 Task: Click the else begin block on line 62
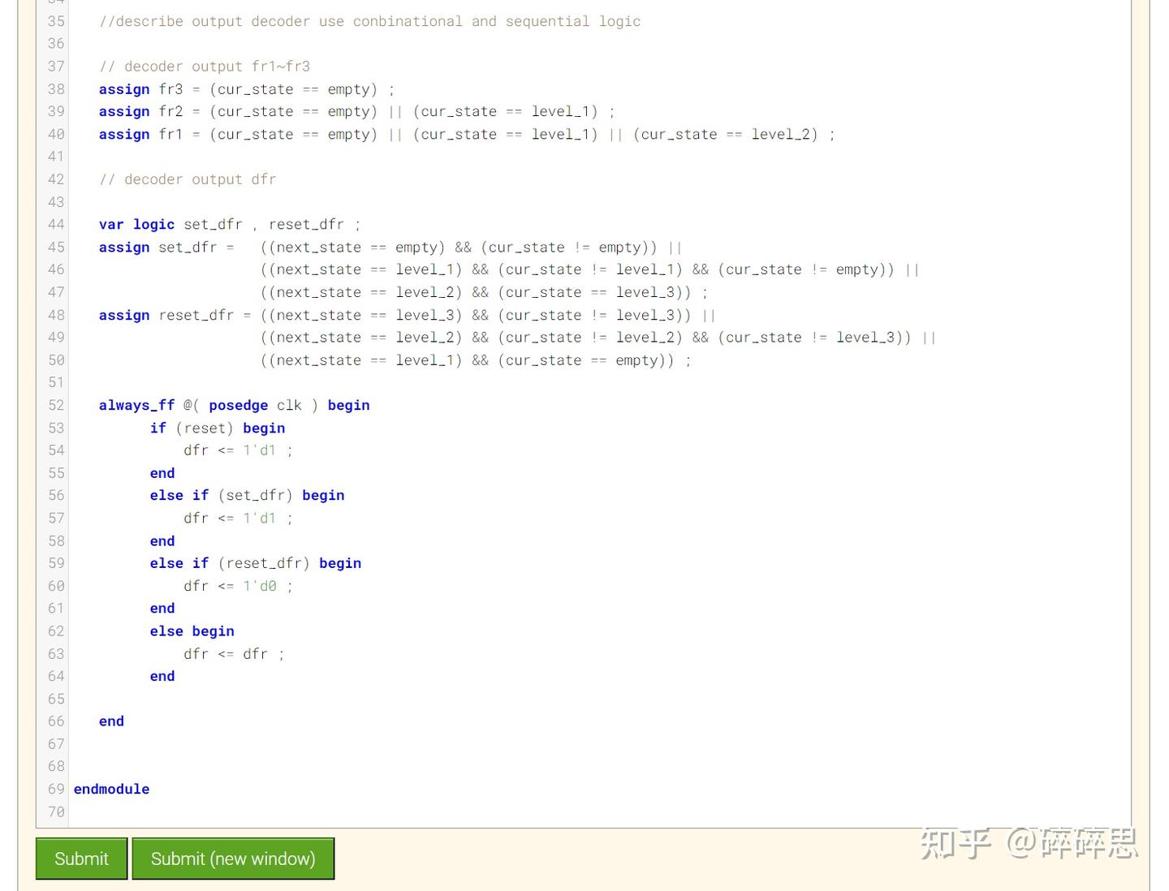[x=192, y=631]
